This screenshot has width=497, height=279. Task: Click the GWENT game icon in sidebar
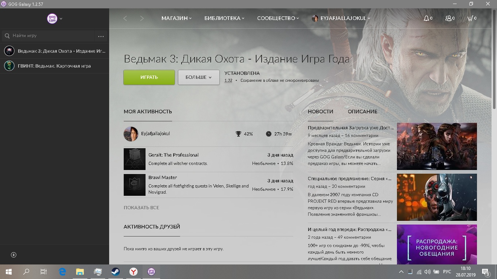pos(9,66)
